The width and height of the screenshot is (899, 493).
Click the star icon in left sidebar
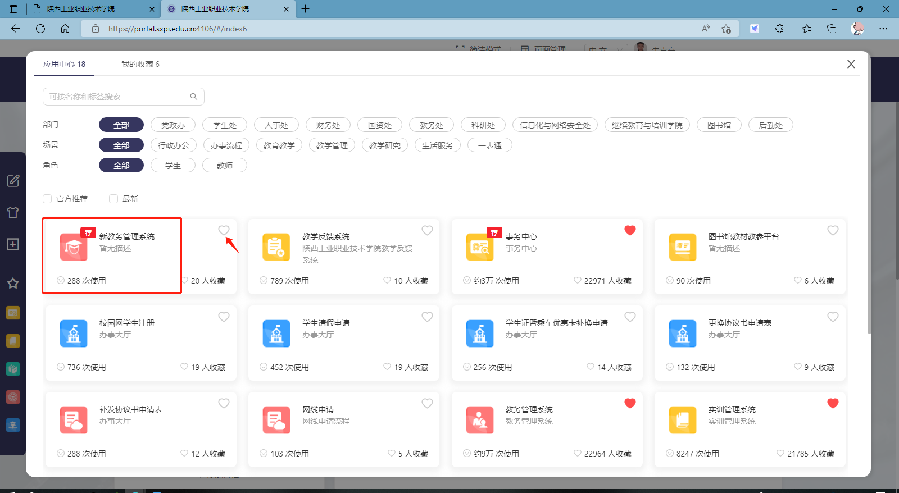click(13, 283)
